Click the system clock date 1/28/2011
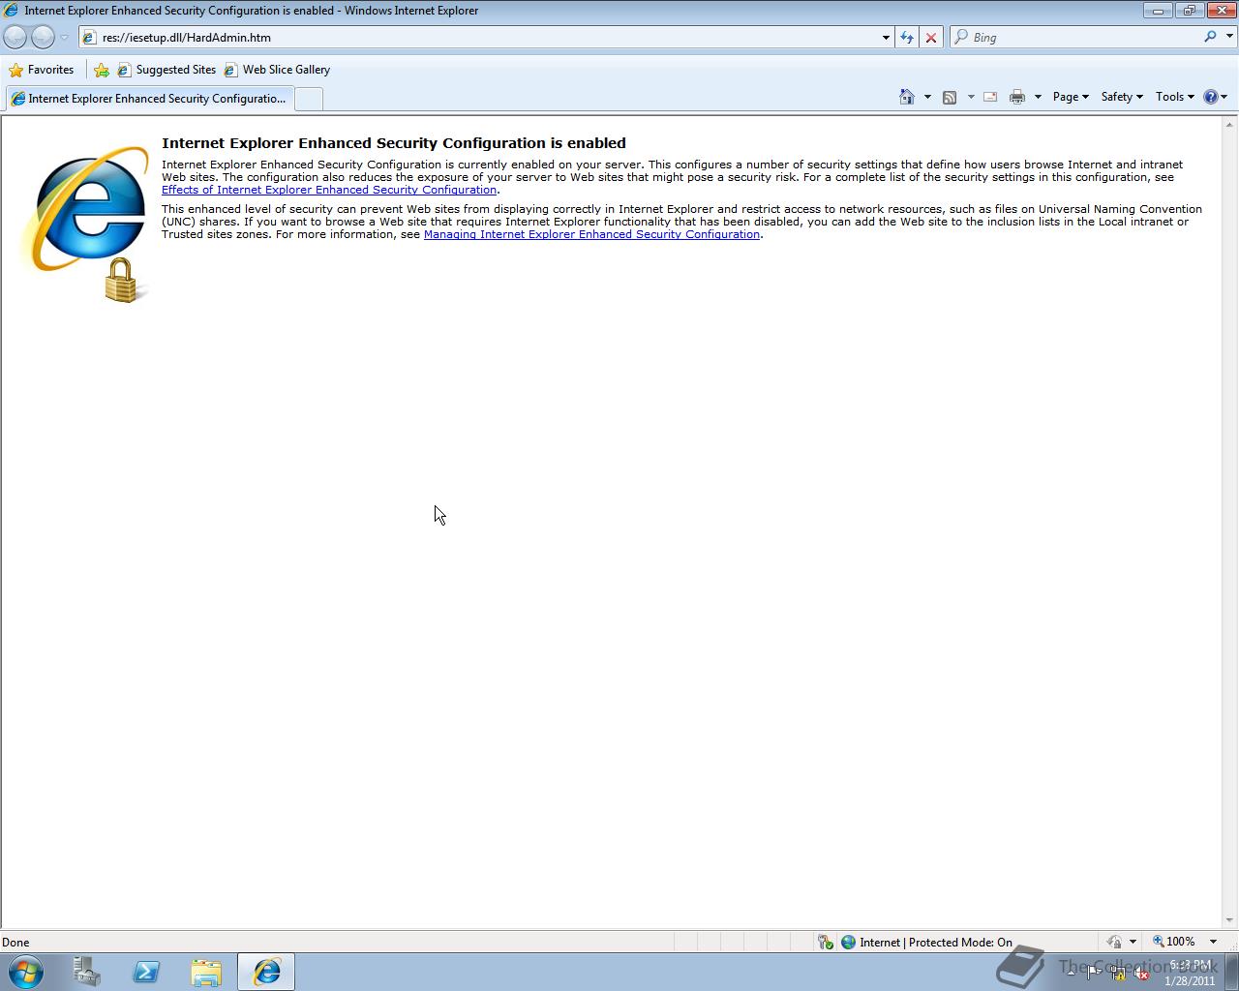The width and height of the screenshot is (1239, 991). tap(1190, 980)
